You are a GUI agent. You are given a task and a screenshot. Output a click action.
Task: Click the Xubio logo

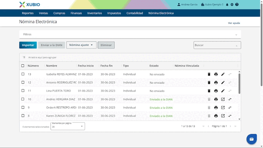[29, 5]
